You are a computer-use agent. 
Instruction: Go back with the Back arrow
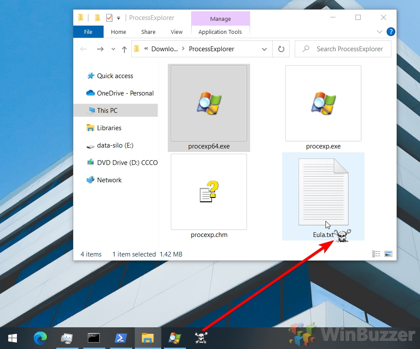coord(84,49)
